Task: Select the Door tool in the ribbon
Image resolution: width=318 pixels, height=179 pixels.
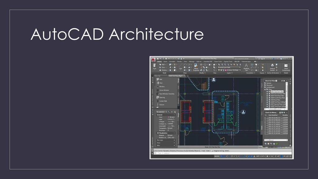Action: tap(163, 67)
